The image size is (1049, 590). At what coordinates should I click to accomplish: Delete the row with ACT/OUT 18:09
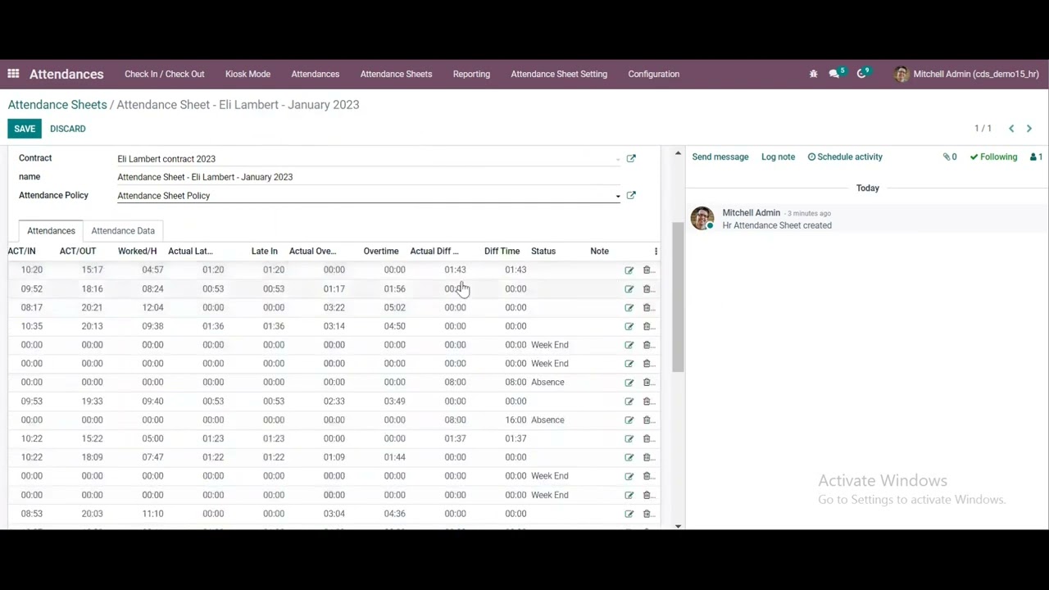pos(647,457)
